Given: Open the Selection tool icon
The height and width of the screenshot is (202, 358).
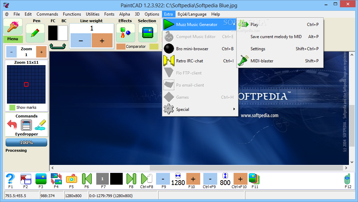Looking at the screenshot, I should pyautogui.click(x=148, y=33).
